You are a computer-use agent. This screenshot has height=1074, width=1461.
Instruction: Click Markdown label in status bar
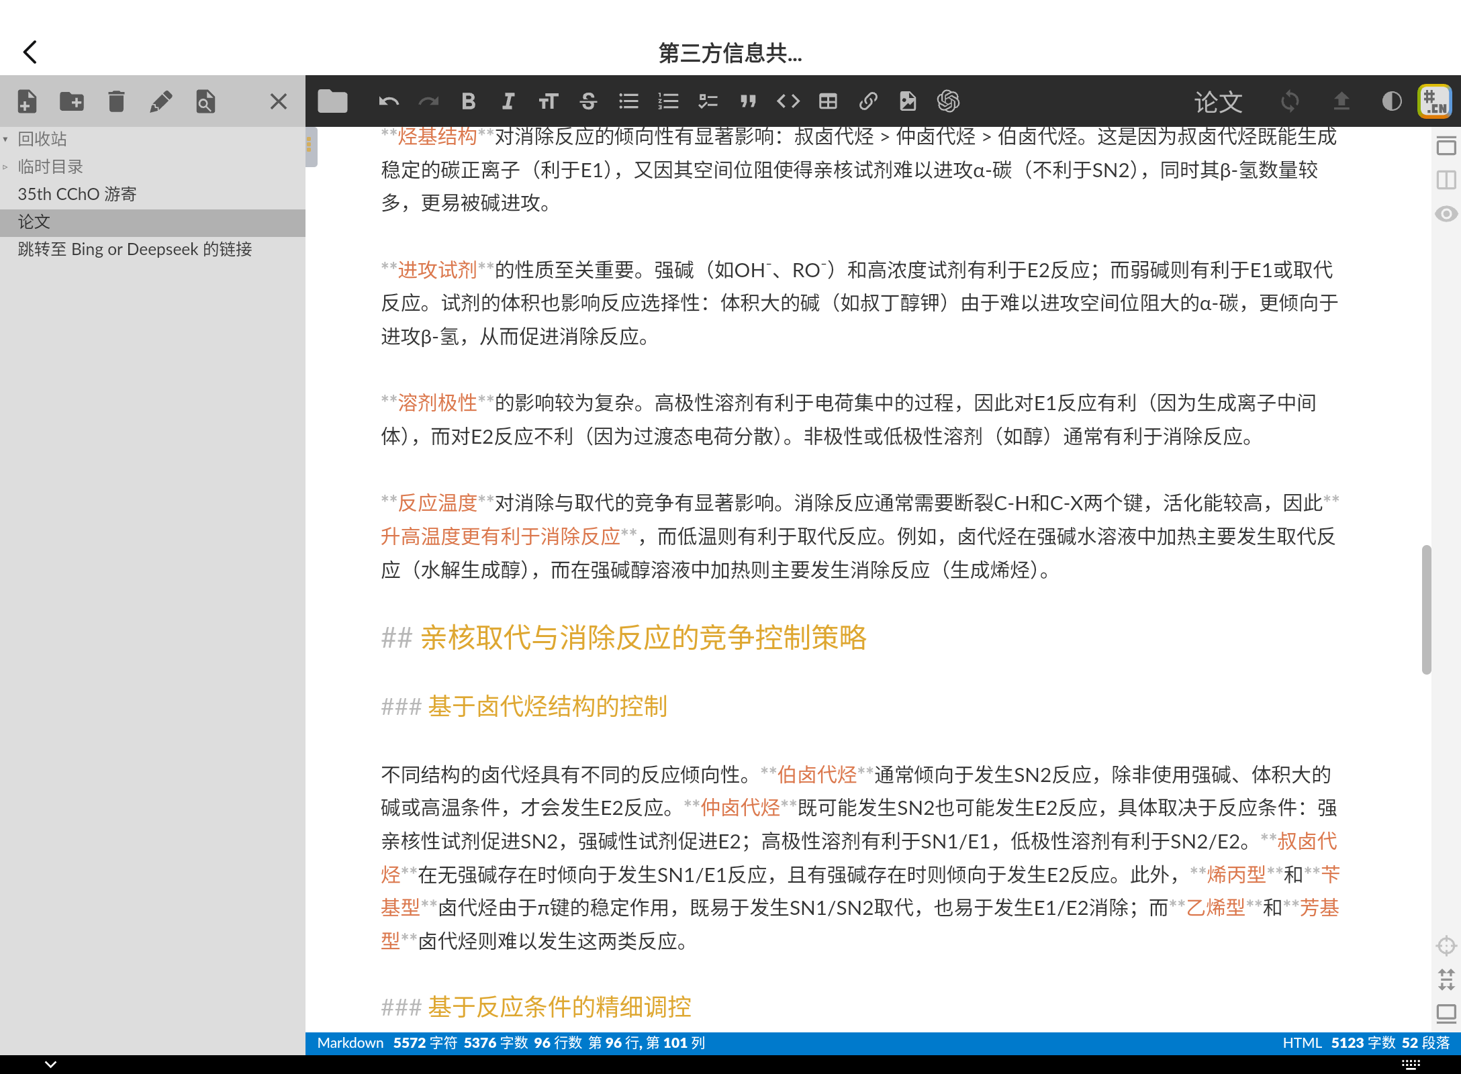350,1042
